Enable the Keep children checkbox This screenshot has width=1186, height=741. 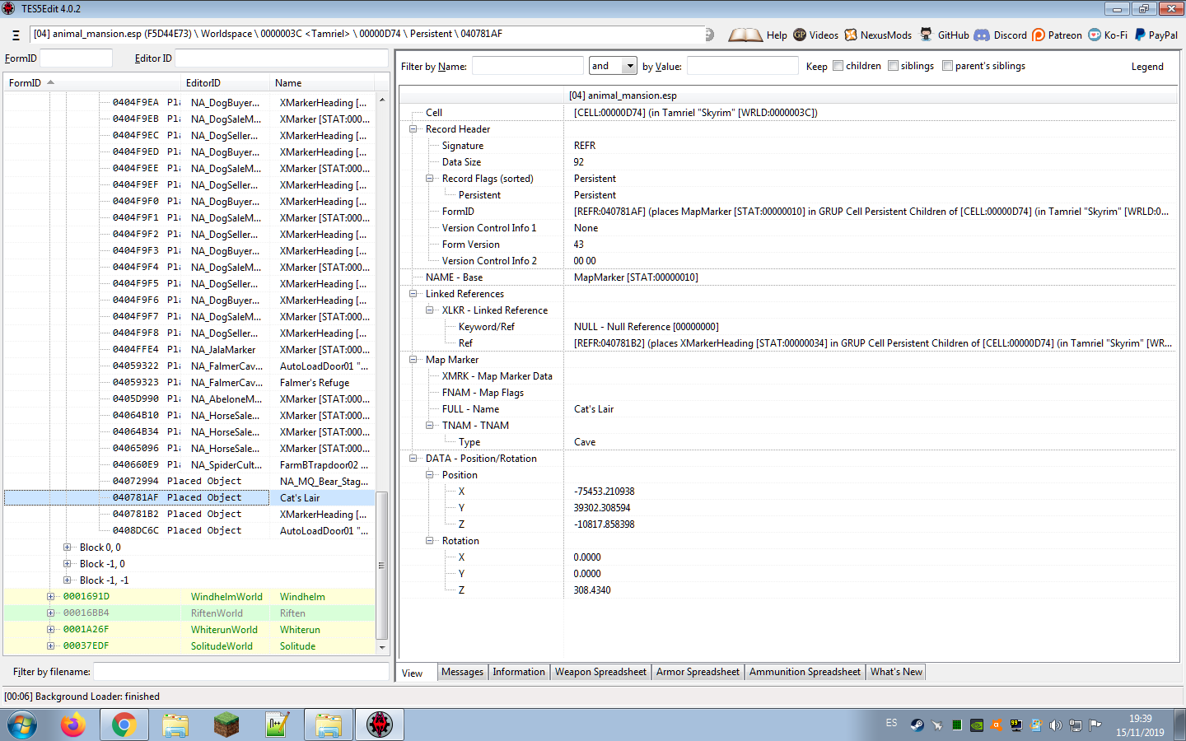[838, 66]
